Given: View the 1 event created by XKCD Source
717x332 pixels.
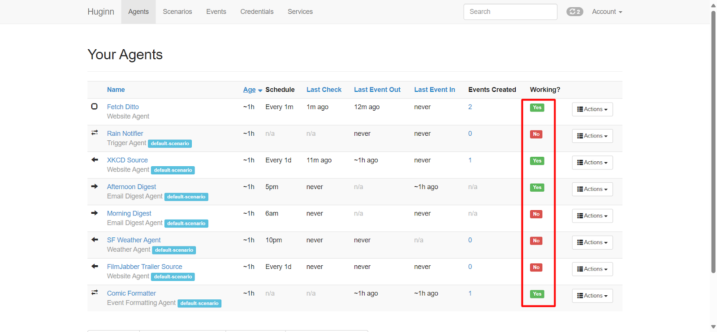Looking at the screenshot, I should (x=470, y=160).
